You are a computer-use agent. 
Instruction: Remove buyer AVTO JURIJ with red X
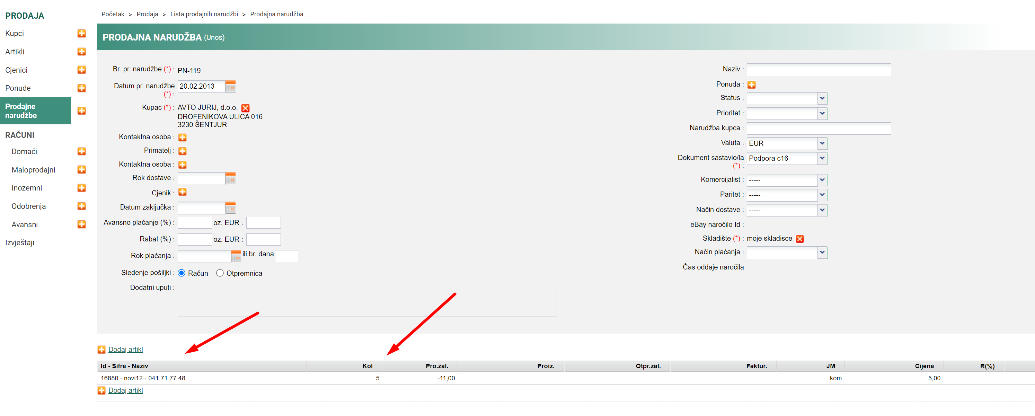pyautogui.click(x=245, y=108)
